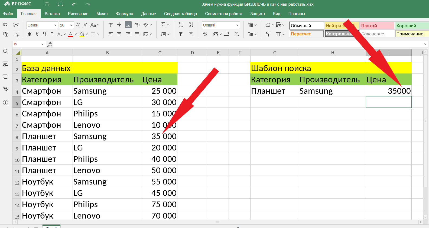Click the merge and center cells icon

pos(146,34)
